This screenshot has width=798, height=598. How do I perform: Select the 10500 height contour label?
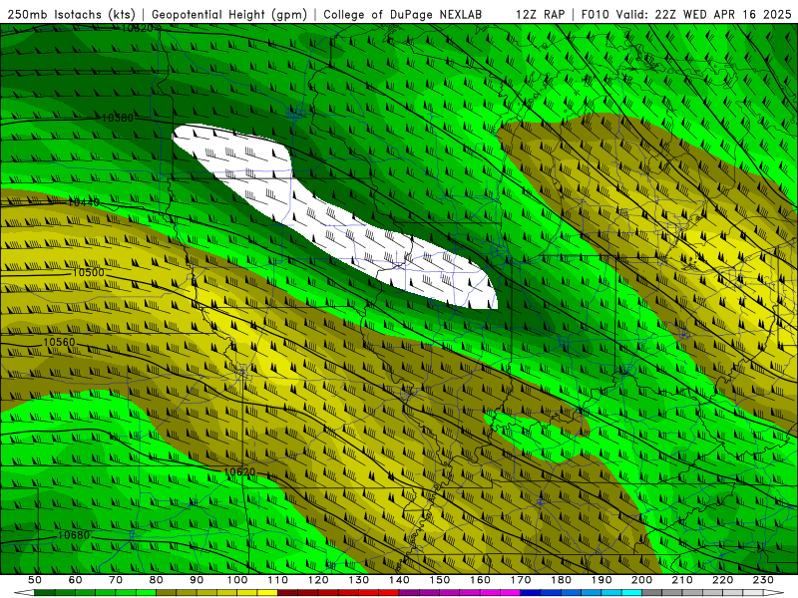pyautogui.click(x=89, y=272)
